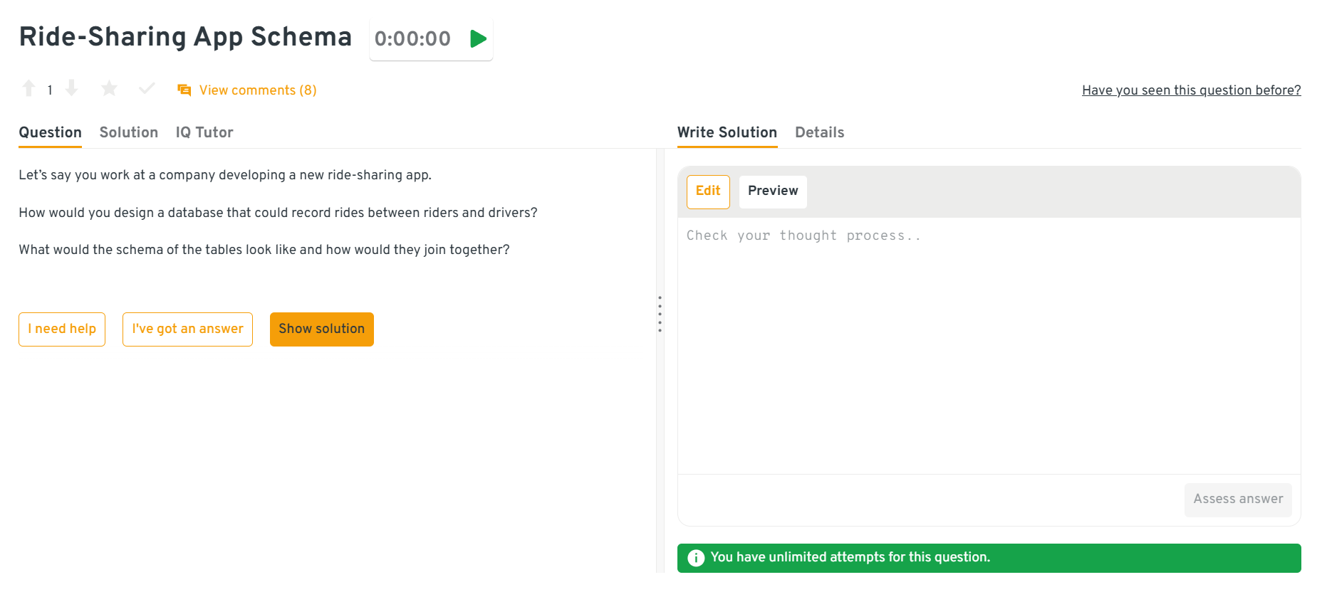The height and width of the screenshot is (592, 1327).
Task: Select the Write Solution tab
Action: pyautogui.click(x=727, y=132)
